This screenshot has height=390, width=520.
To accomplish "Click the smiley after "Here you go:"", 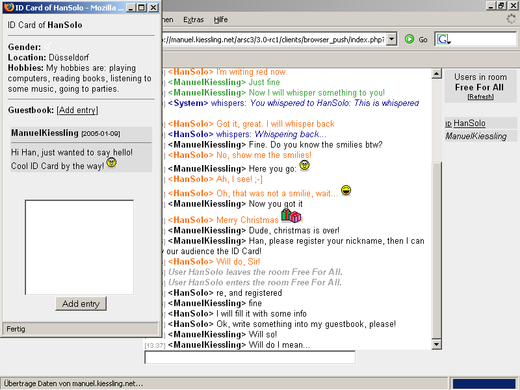I will point(304,166).
